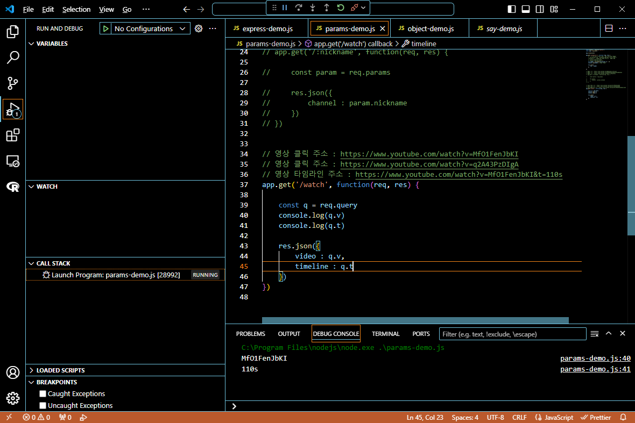Image resolution: width=635 pixels, height=423 pixels.
Task: Click the Prettier status bar item
Action: pyautogui.click(x=596, y=418)
